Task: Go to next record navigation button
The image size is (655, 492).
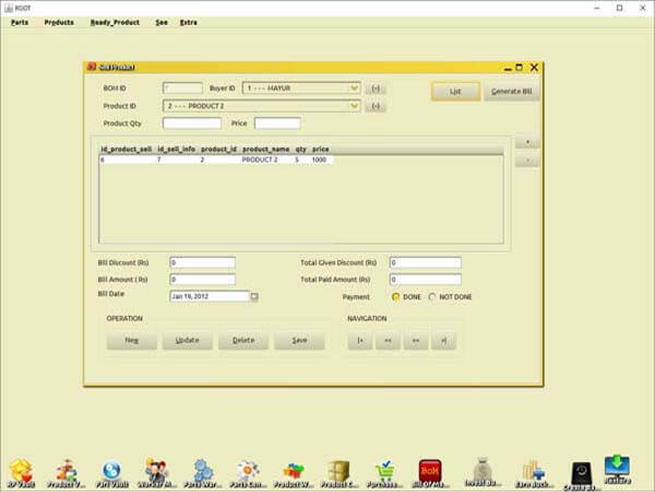Action: [415, 341]
